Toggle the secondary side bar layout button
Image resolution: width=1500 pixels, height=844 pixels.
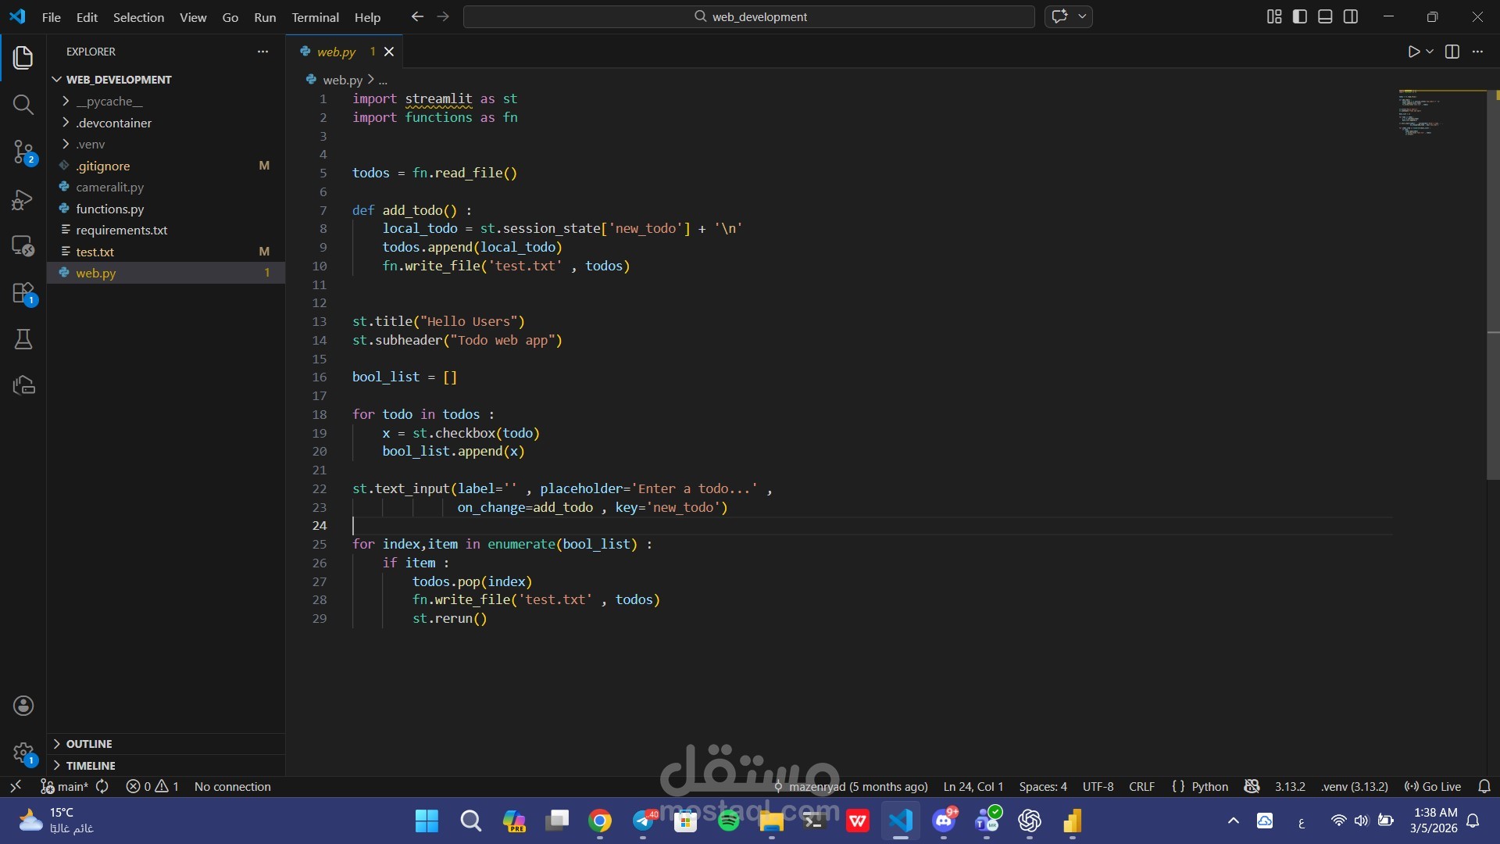pyautogui.click(x=1351, y=16)
